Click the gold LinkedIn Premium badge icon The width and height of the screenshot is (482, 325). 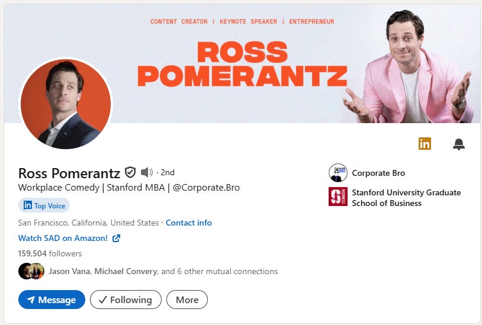point(425,143)
